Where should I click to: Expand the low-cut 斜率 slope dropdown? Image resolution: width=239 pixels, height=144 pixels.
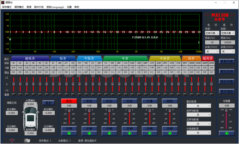tap(212, 51)
